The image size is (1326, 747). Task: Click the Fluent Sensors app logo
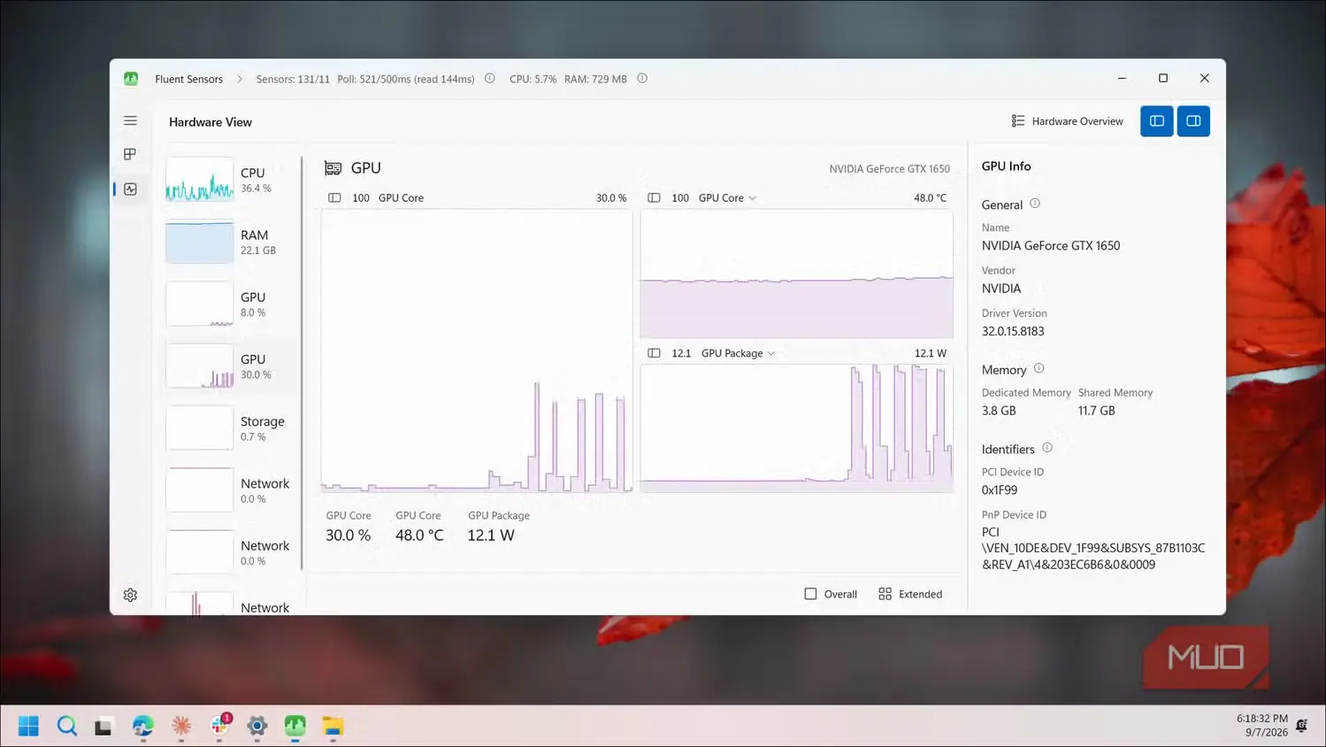(131, 79)
